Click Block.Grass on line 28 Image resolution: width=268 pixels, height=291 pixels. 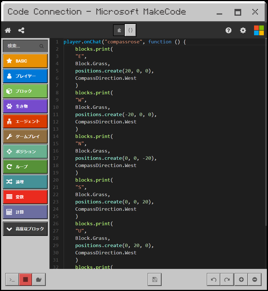(91, 238)
